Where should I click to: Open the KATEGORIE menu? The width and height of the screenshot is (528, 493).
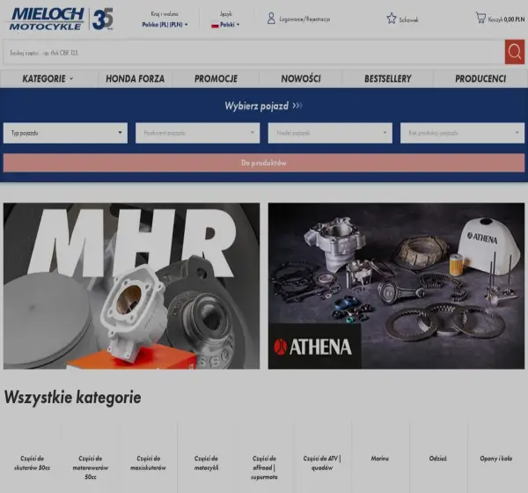pos(48,79)
